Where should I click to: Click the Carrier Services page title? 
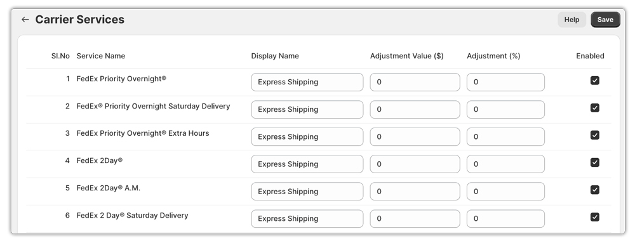[80, 20]
